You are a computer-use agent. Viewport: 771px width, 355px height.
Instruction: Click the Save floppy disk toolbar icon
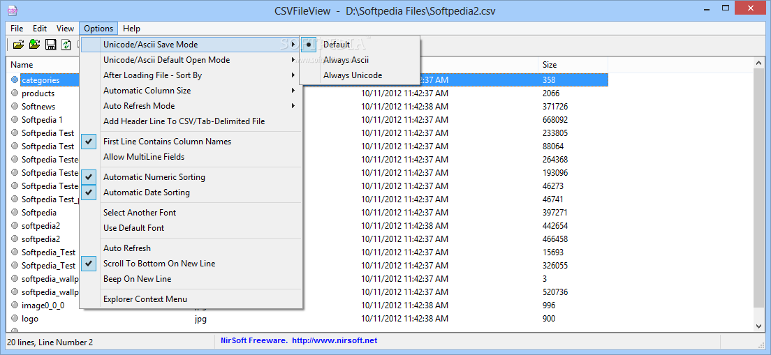(x=50, y=45)
